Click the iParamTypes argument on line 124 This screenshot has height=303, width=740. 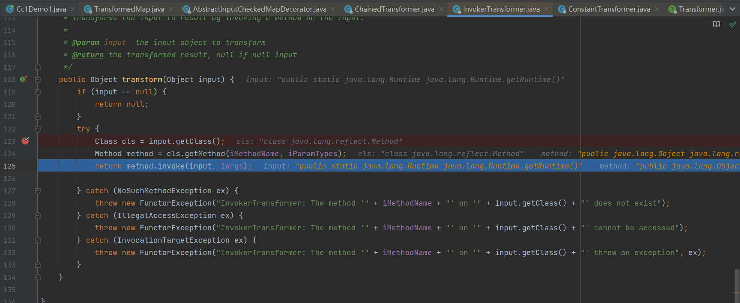click(313, 154)
